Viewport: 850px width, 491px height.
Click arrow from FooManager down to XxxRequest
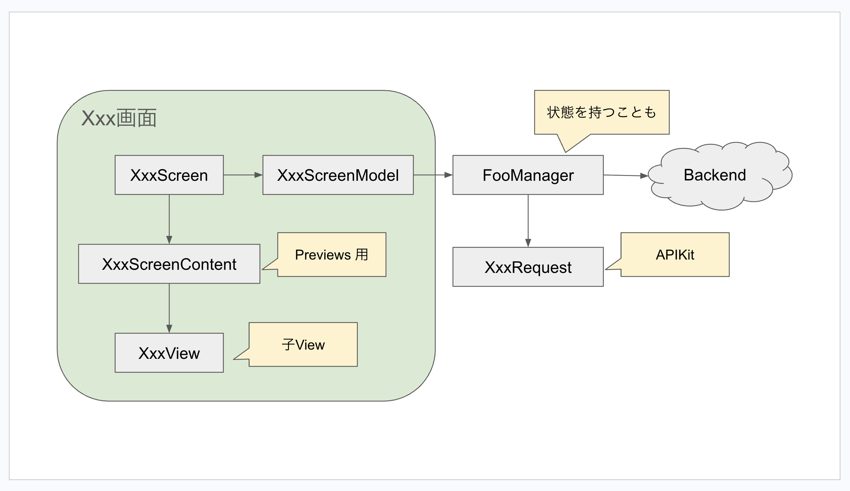coord(528,221)
